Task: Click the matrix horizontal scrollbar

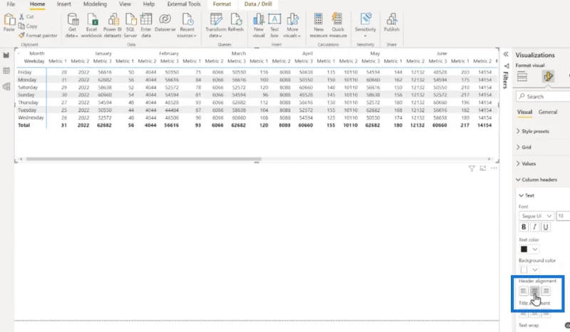Action: [144, 159]
